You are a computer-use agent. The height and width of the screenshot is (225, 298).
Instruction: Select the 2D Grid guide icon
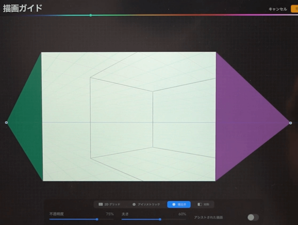tap(101, 204)
